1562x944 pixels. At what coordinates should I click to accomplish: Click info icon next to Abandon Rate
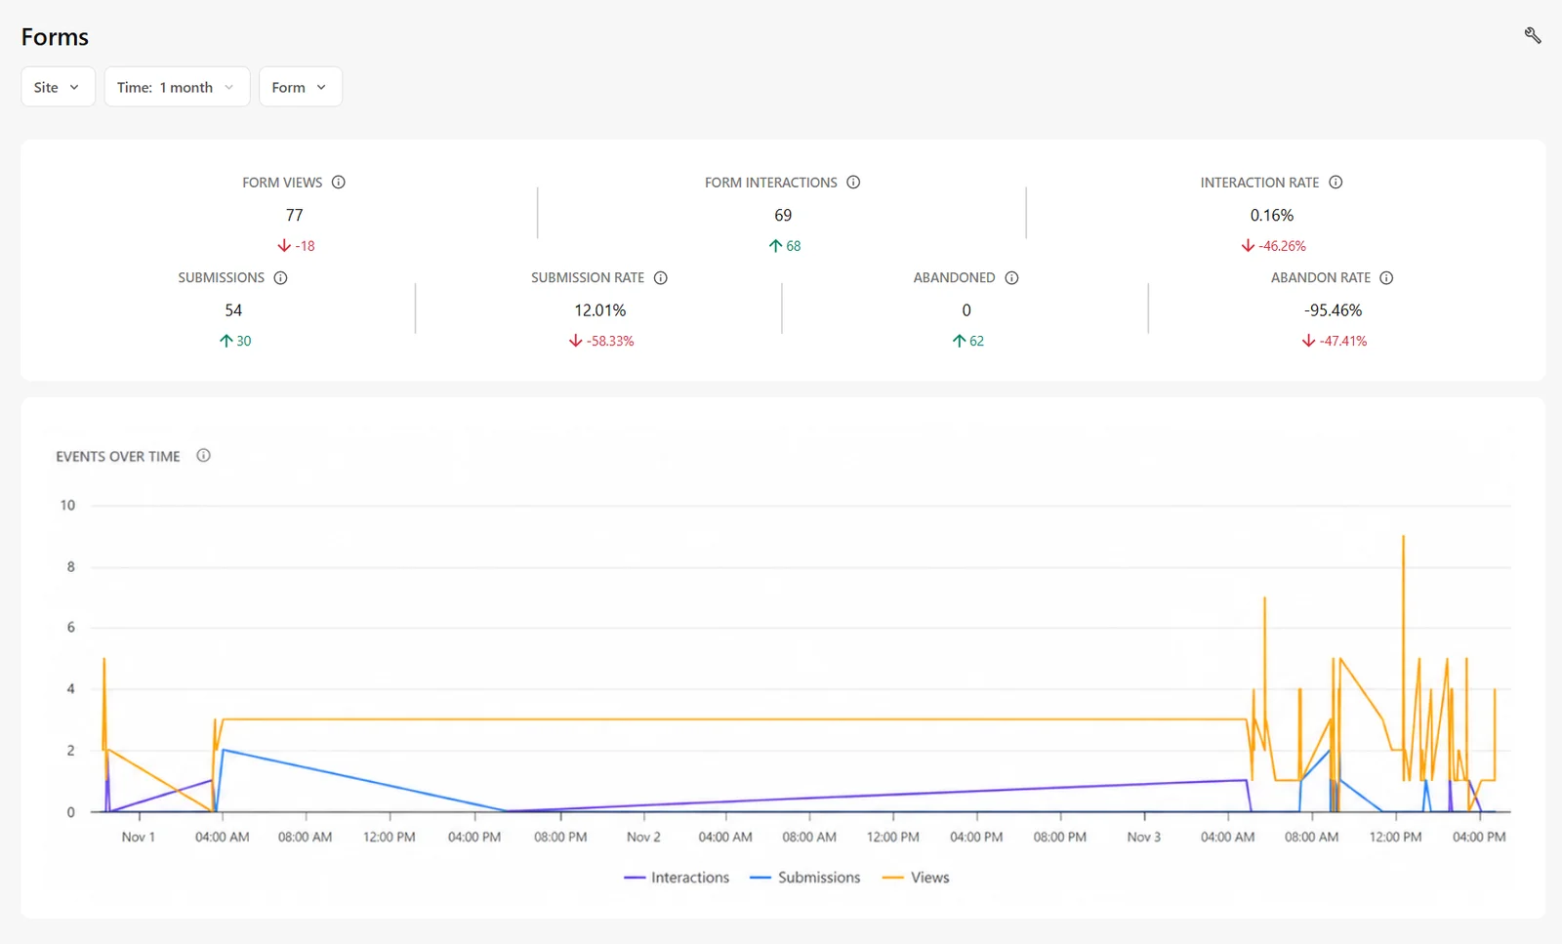coord(1386,278)
